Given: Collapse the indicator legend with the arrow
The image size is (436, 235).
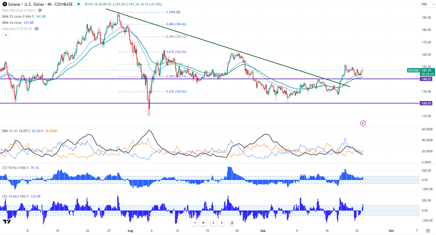Looking at the screenshot, I should pos(6,35).
